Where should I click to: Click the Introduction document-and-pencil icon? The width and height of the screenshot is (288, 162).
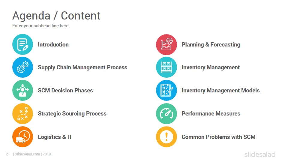pyautogui.click(x=22, y=44)
